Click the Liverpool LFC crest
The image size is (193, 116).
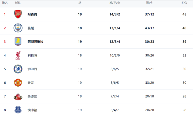(18, 55)
